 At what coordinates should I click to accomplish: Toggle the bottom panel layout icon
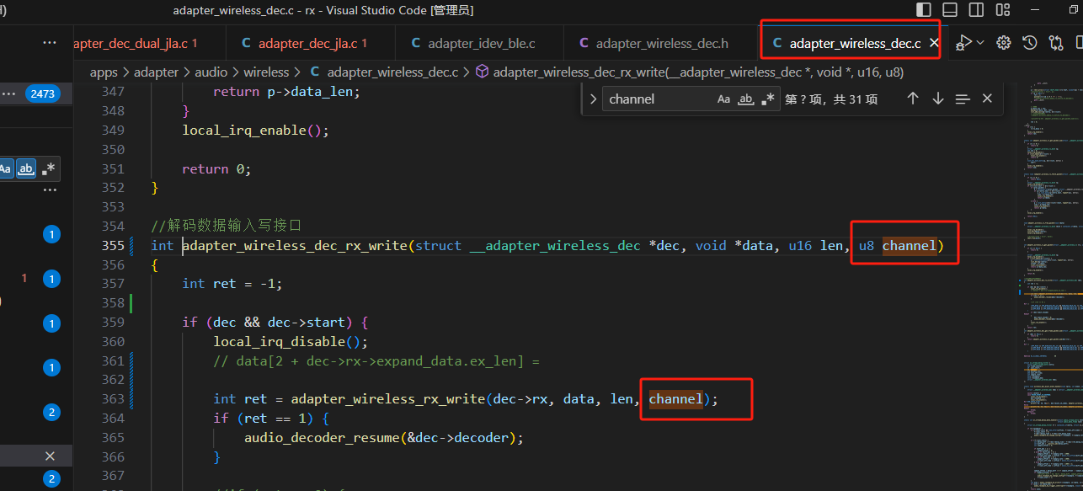pos(950,10)
